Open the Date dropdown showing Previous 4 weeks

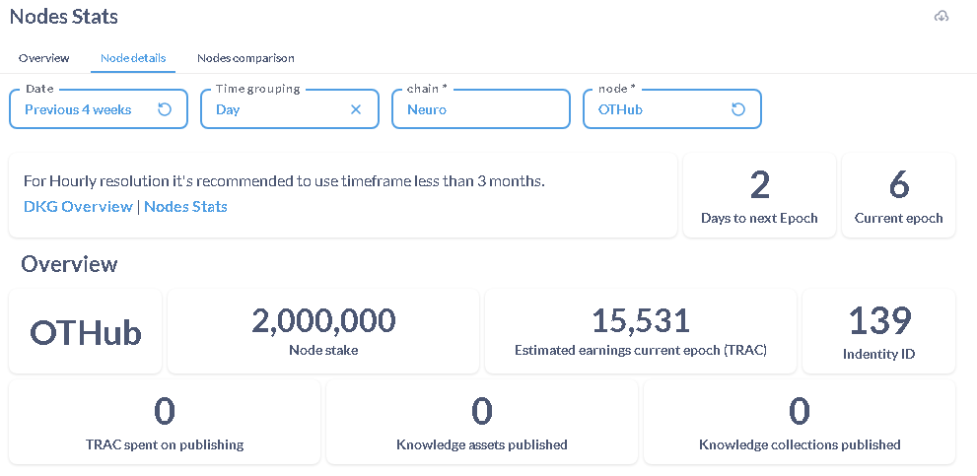click(x=99, y=109)
